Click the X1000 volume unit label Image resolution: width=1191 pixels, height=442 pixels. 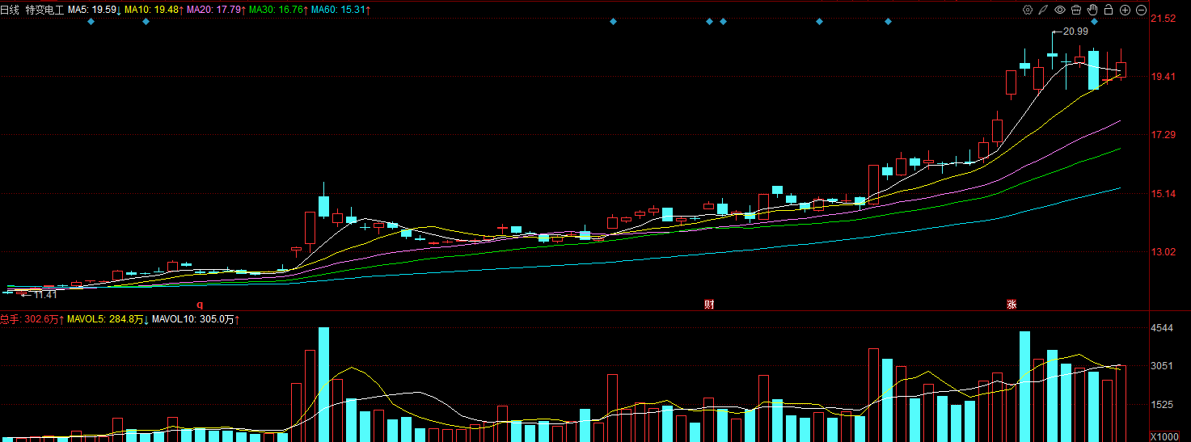(x=1164, y=436)
